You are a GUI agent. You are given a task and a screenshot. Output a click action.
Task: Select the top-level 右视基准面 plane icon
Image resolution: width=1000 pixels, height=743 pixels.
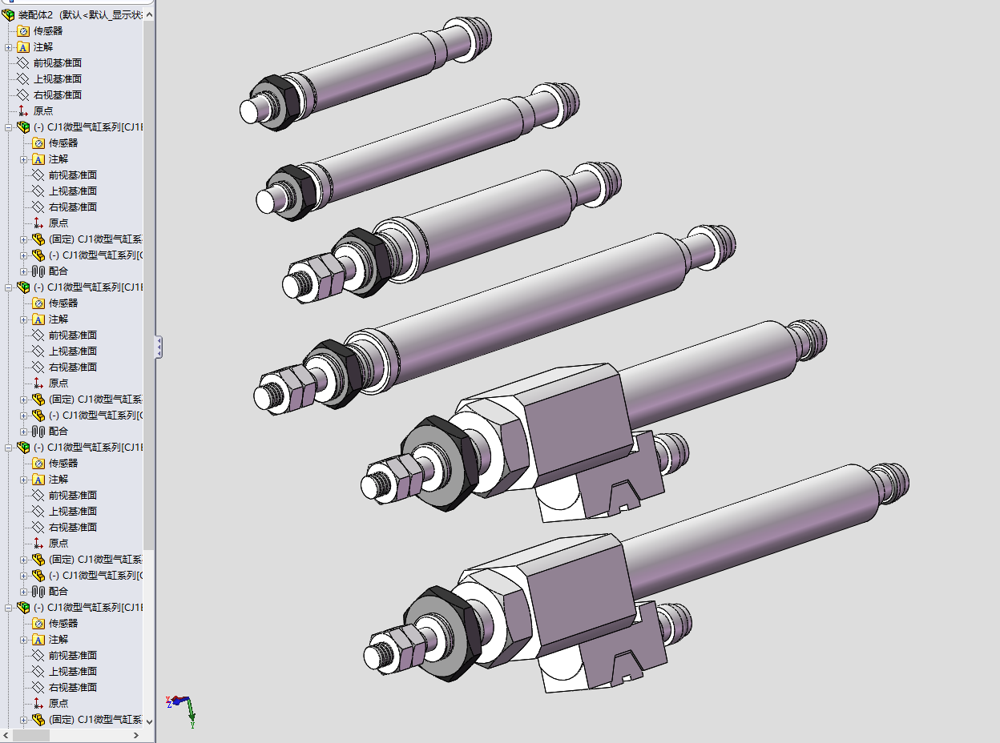pyautogui.click(x=22, y=94)
